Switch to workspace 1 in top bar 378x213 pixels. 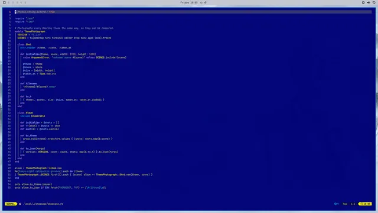click(x=9, y=2)
